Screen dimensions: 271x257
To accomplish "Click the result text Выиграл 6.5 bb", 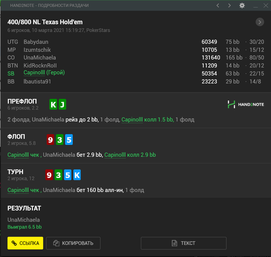I will [x=24, y=227].
